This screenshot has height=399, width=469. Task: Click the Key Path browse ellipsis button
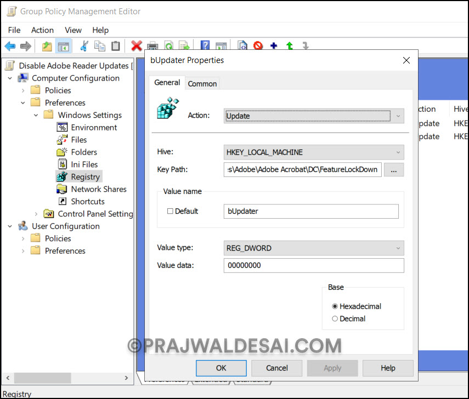[394, 170]
